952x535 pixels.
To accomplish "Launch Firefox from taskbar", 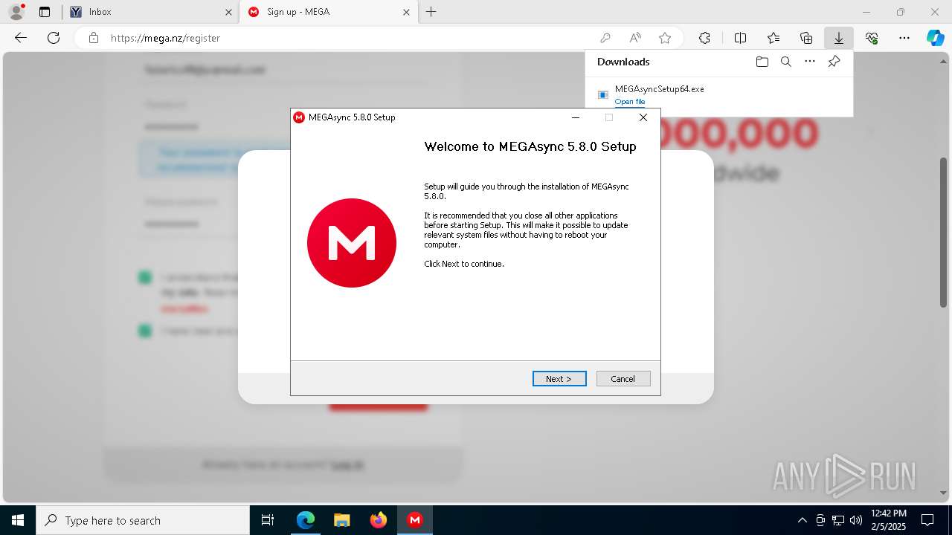I will point(379,520).
